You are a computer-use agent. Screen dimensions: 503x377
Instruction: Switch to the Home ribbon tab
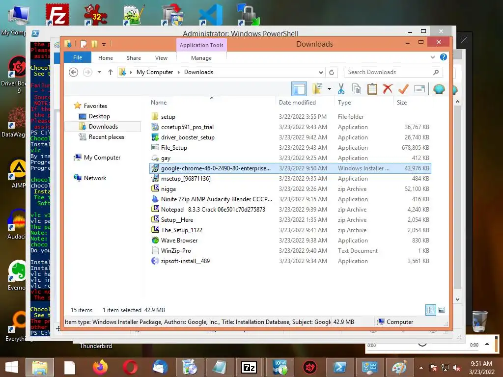tap(106, 58)
